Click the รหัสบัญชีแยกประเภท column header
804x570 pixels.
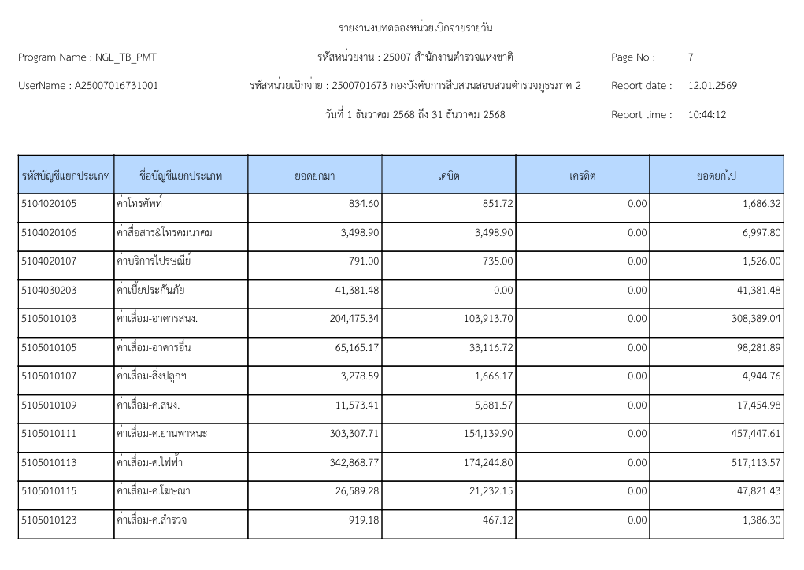click(x=65, y=176)
